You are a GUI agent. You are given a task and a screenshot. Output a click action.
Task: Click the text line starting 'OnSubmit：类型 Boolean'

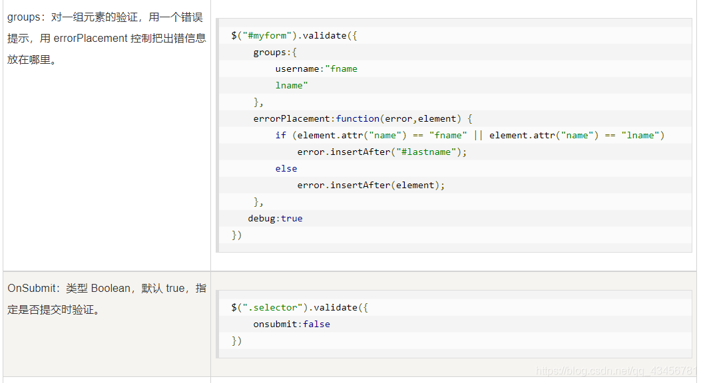(107, 288)
